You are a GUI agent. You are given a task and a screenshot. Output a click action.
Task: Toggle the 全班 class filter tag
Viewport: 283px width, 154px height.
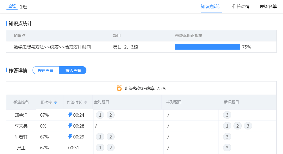click(x=12, y=6)
